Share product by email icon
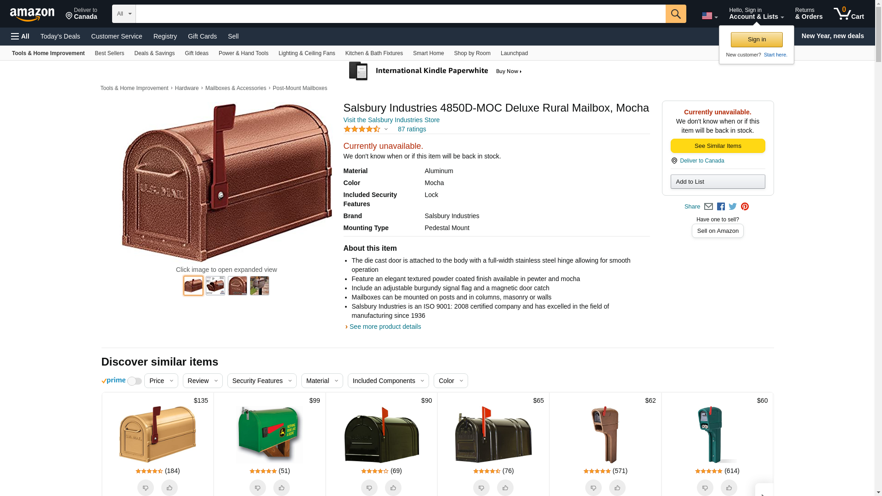This screenshot has height=496, width=882. click(708, 207)
